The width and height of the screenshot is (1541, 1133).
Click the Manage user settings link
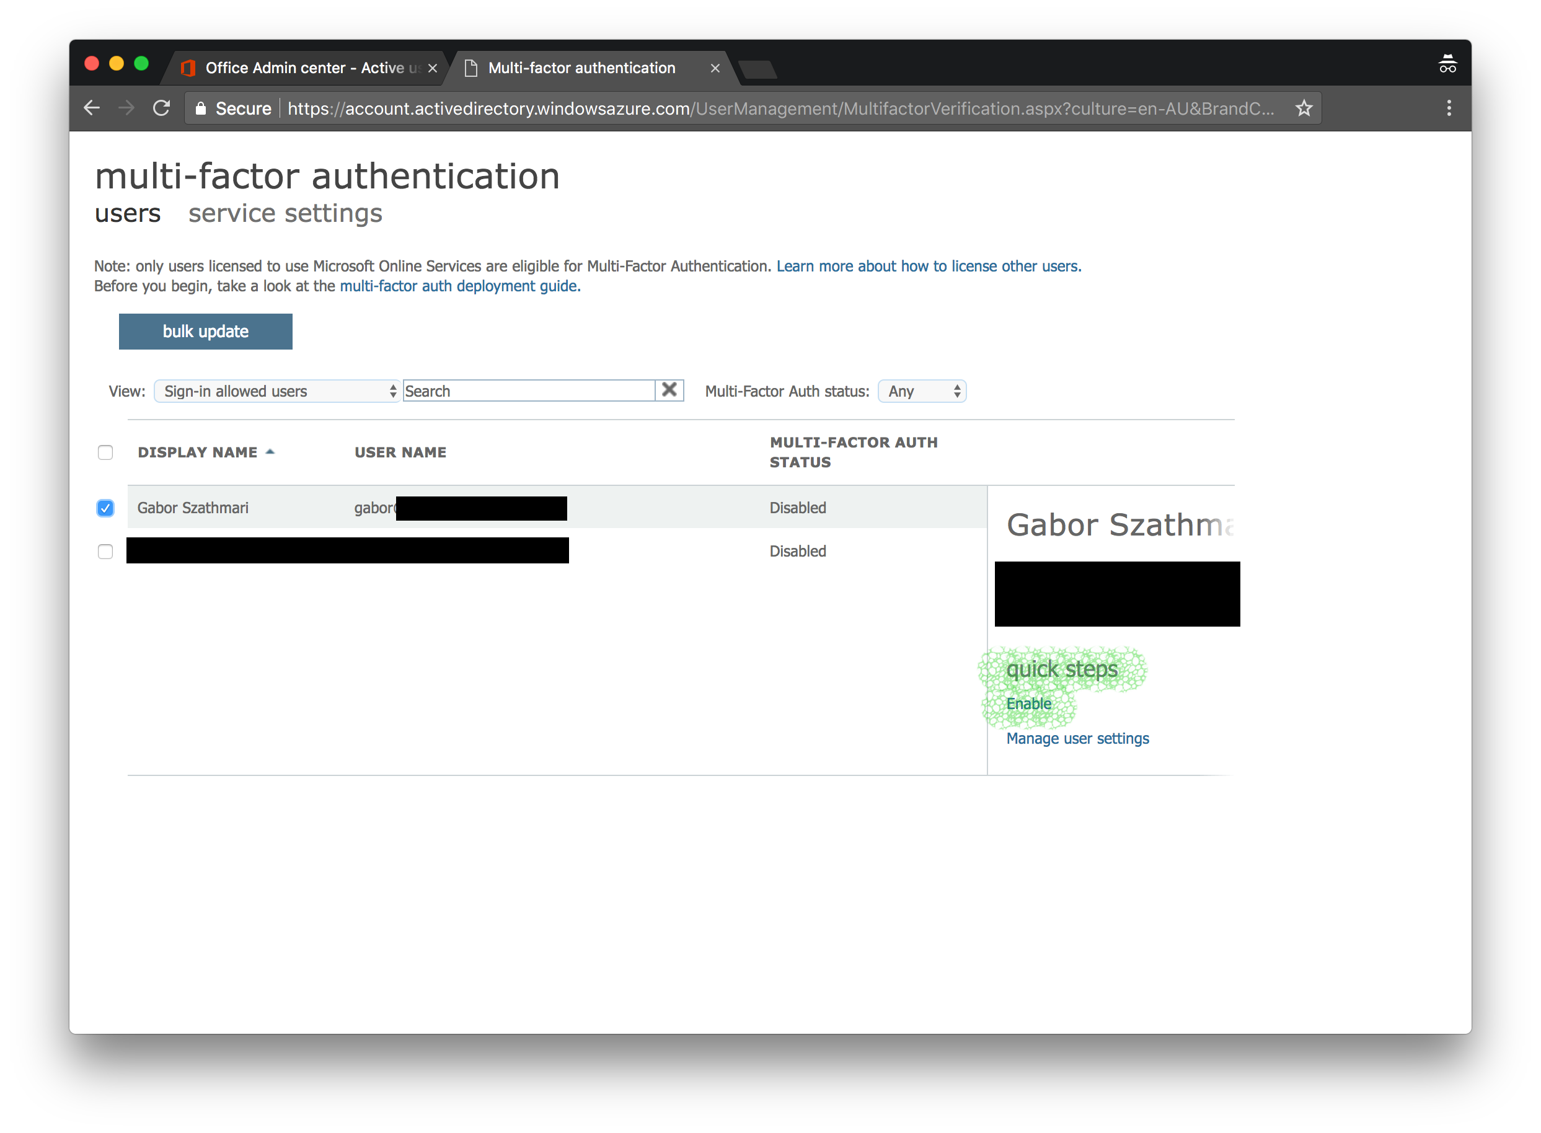click(1077, 738)
